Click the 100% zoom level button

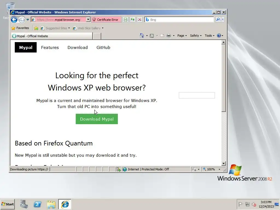coord(209,169)
